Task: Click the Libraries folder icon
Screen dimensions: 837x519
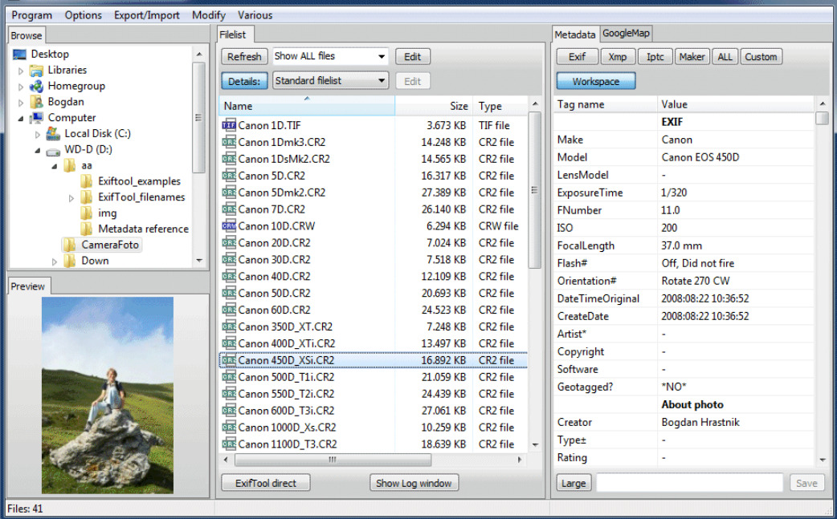Action: pos(36,70)
